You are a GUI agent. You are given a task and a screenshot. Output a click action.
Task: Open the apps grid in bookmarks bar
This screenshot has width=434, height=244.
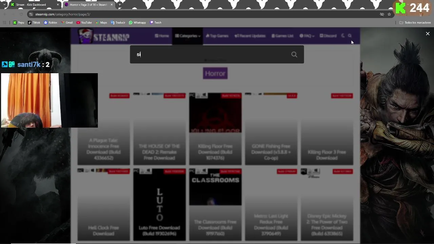4,22
